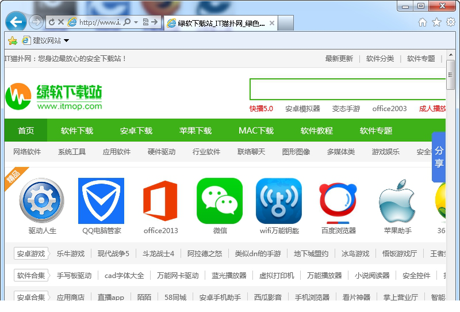460x312 pixels.
Task: Click the 软件合集 section tag
Action: coord(31,275)
